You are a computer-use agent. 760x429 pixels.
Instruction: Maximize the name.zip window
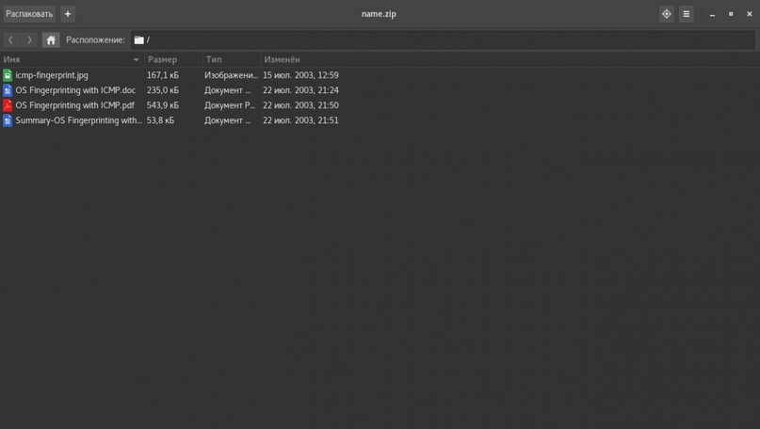coord(731,14)
